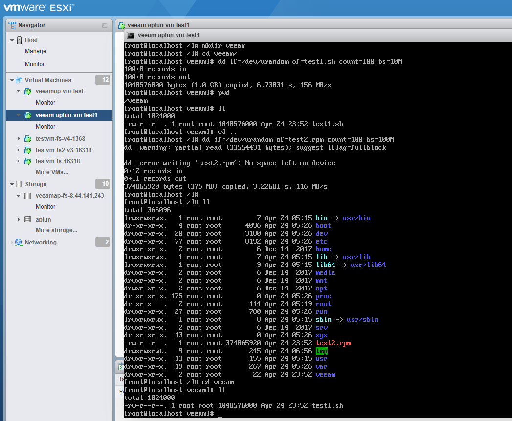Image resolution: width=512 pixels, height=421 pixels.
Task: Click the testvm-fs2-v3-16318 VM icon
Action: (28, 150)
